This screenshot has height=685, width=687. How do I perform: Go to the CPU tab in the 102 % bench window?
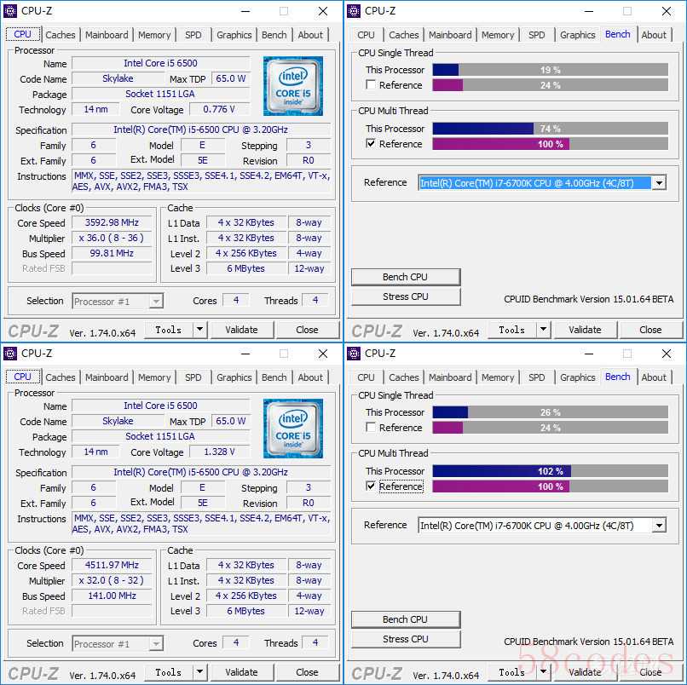click(366, 377)
